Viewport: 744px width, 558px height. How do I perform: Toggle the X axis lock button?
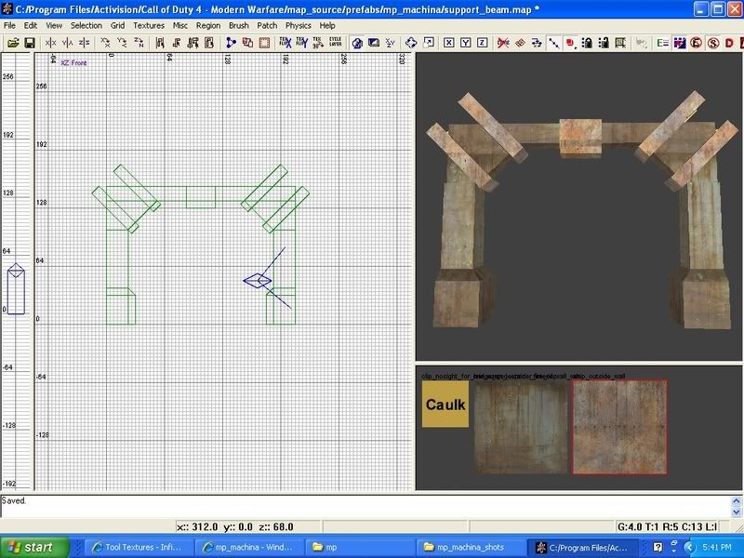pos(448,43)
